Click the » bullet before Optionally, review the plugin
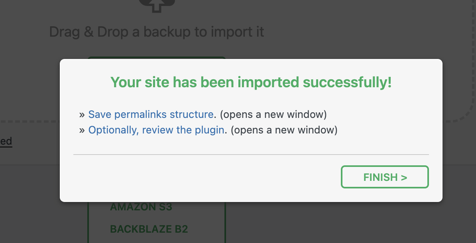The image size is (476, 243). (82, 130)
